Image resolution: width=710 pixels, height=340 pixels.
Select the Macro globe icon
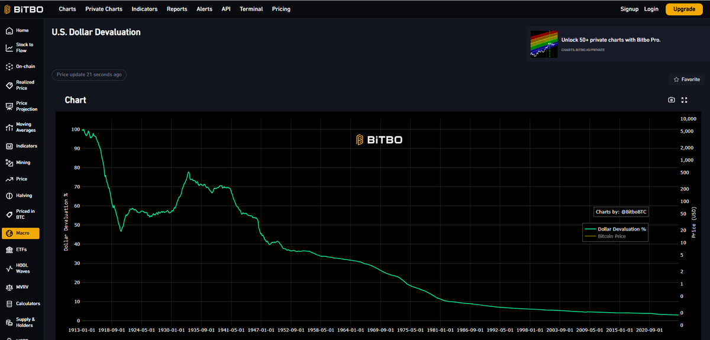click(x=9, y=233)
